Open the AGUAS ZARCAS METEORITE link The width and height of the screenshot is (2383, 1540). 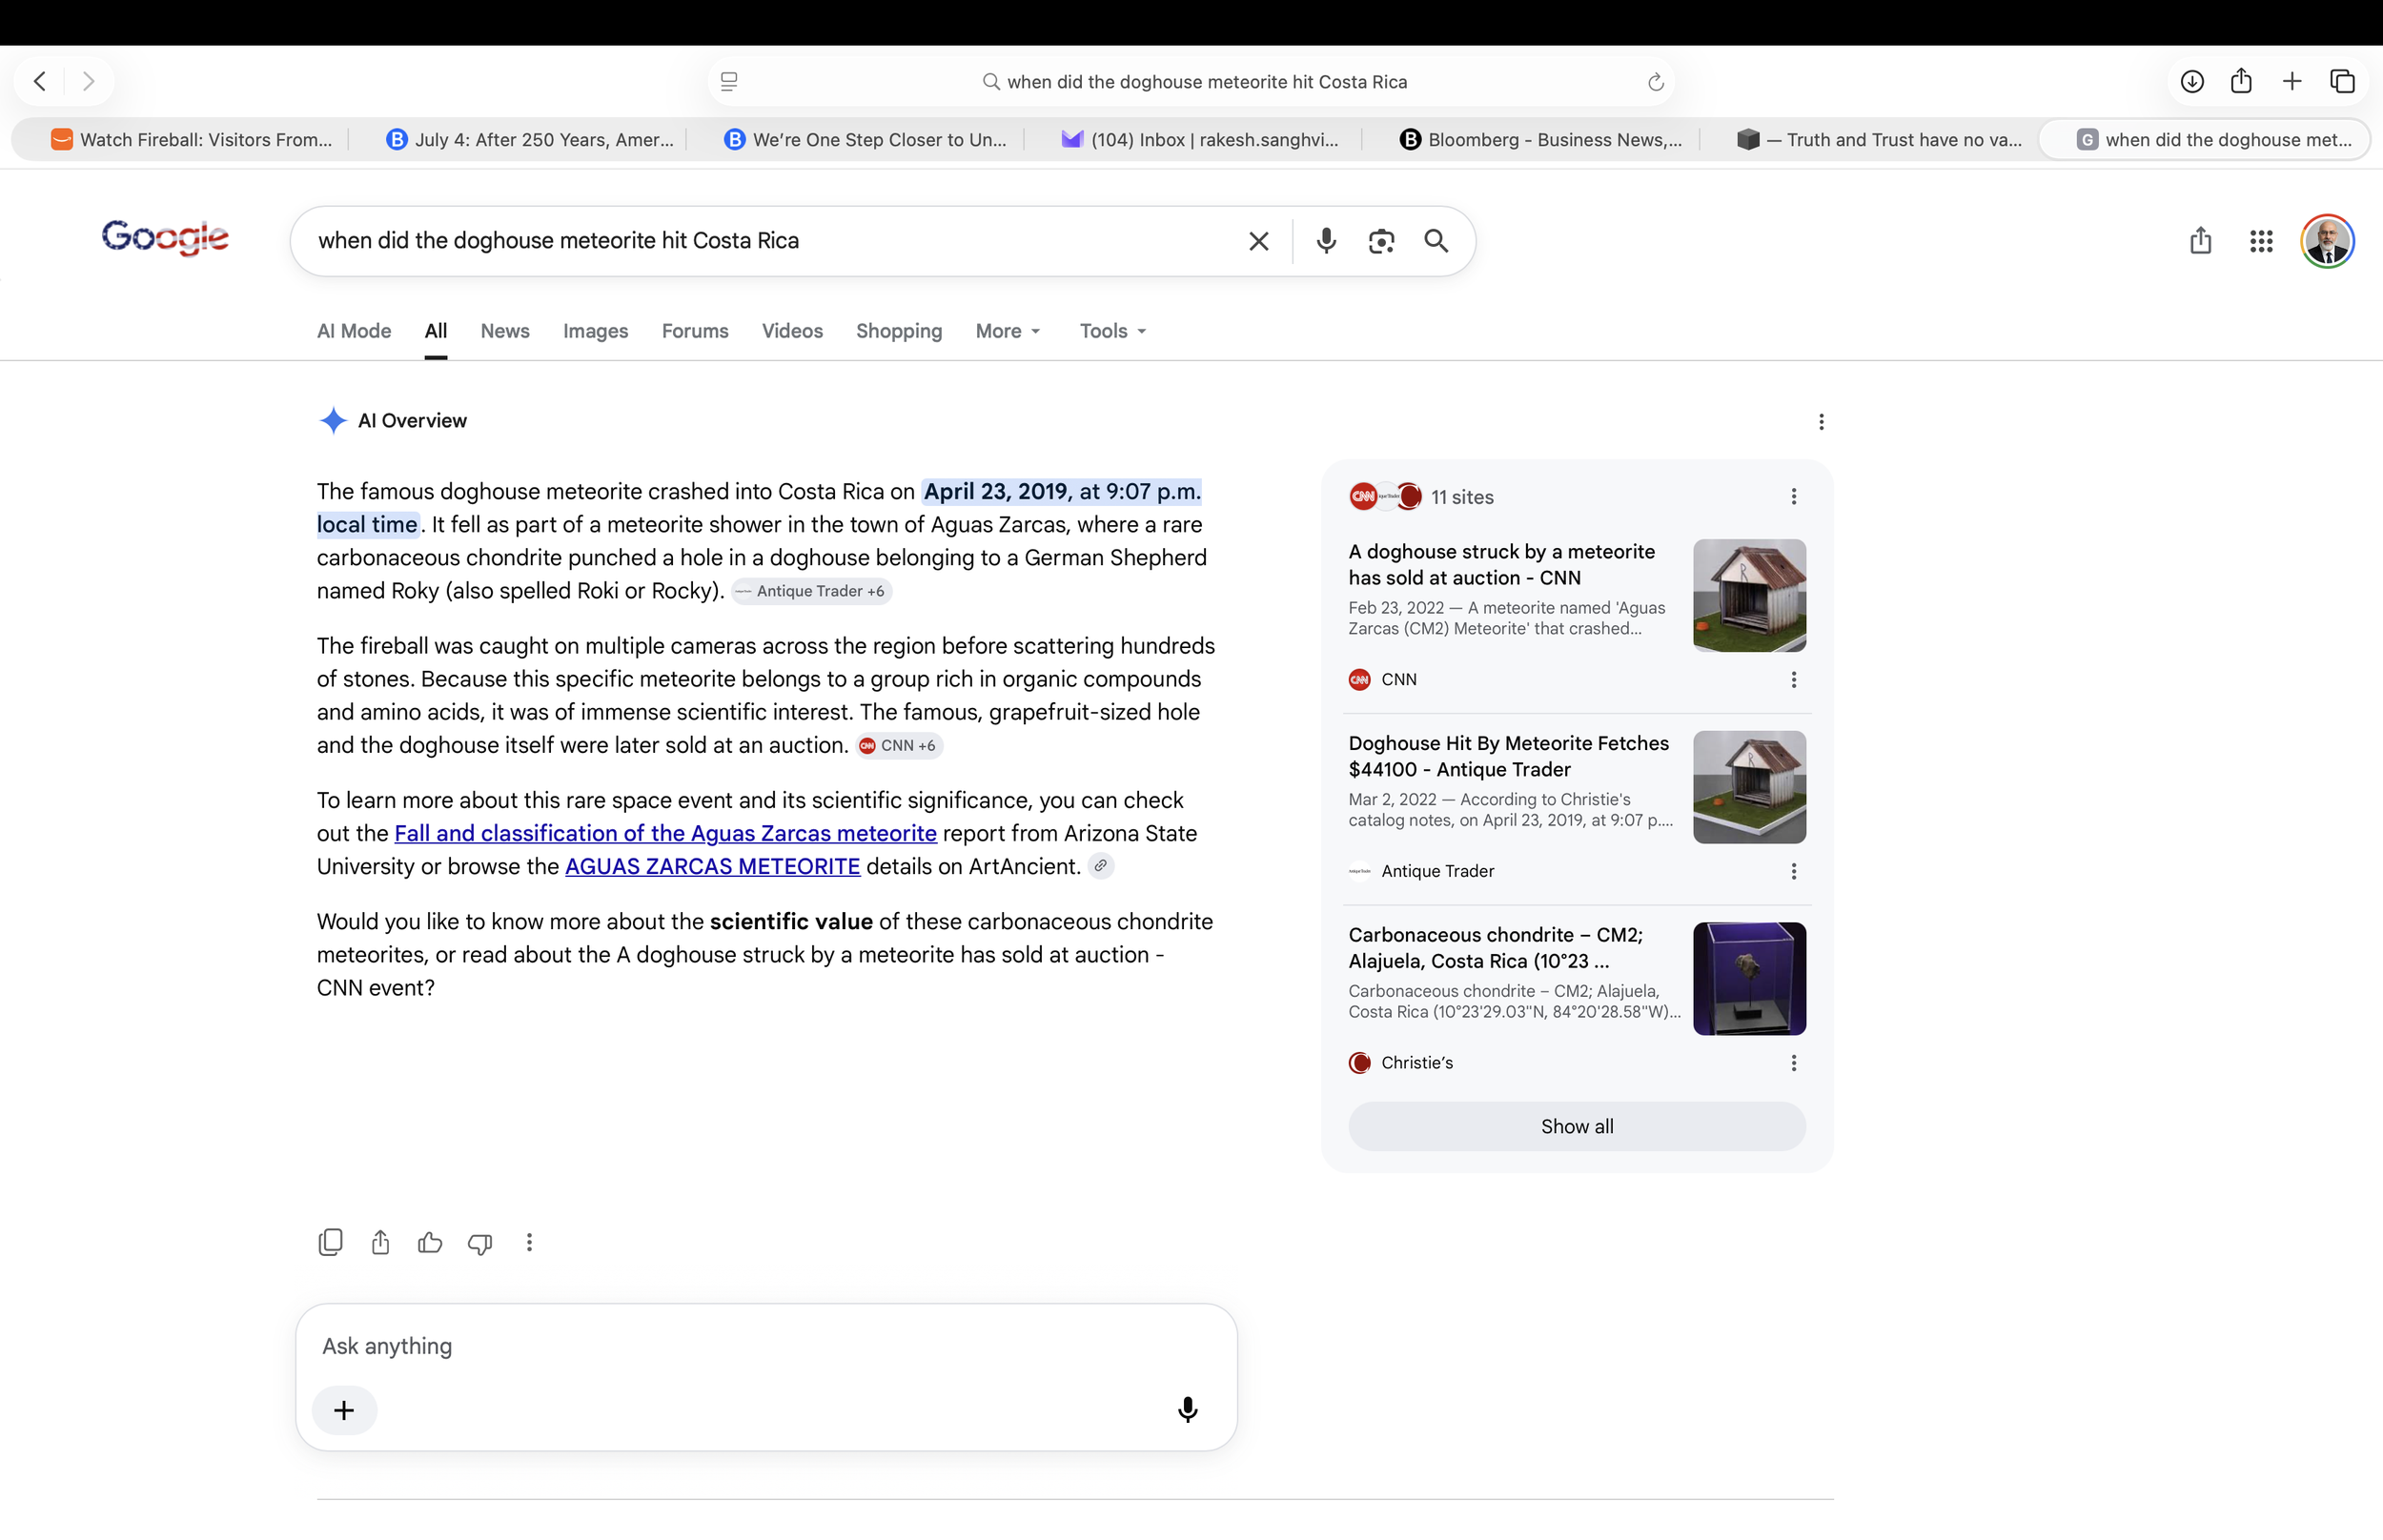click(712, 866)
